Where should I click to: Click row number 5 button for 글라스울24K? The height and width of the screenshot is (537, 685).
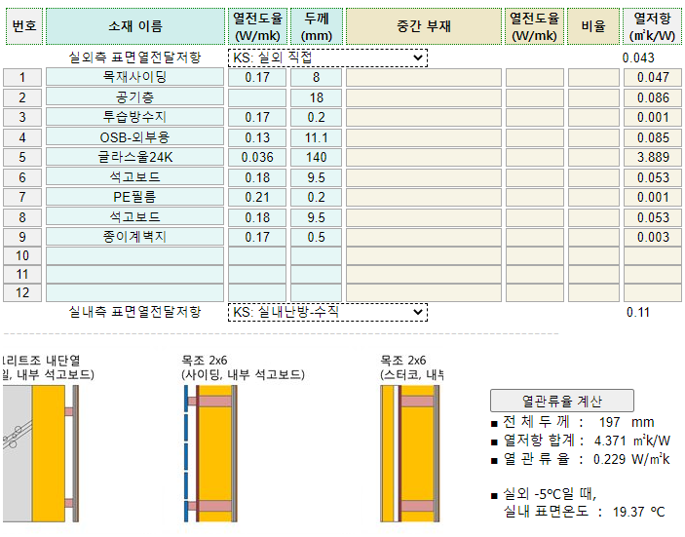click(21, 157)
